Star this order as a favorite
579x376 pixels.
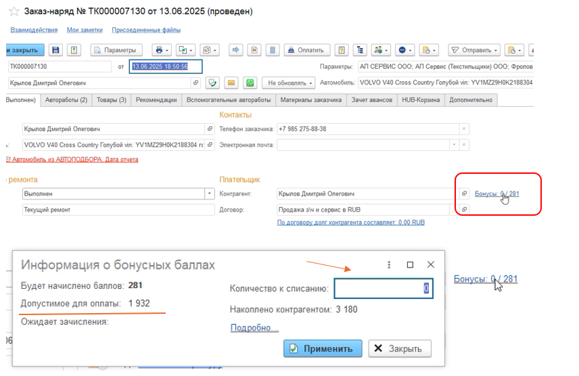[14, 12]
